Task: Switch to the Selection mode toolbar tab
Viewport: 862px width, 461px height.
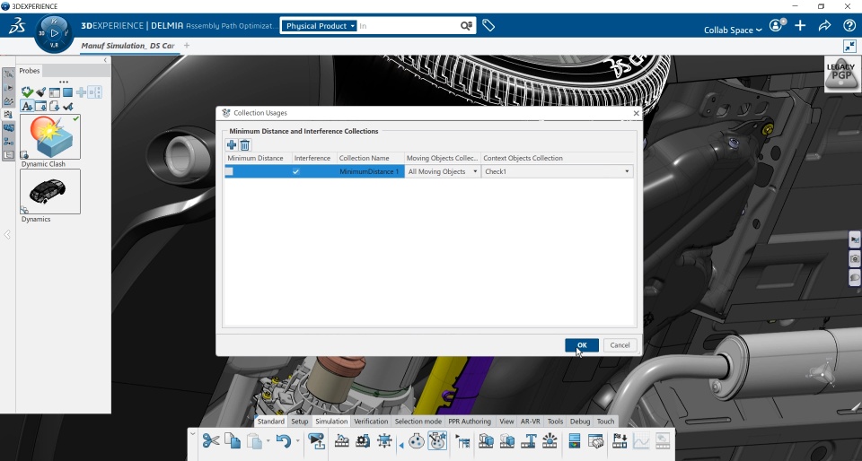Action: pos(418,422)
